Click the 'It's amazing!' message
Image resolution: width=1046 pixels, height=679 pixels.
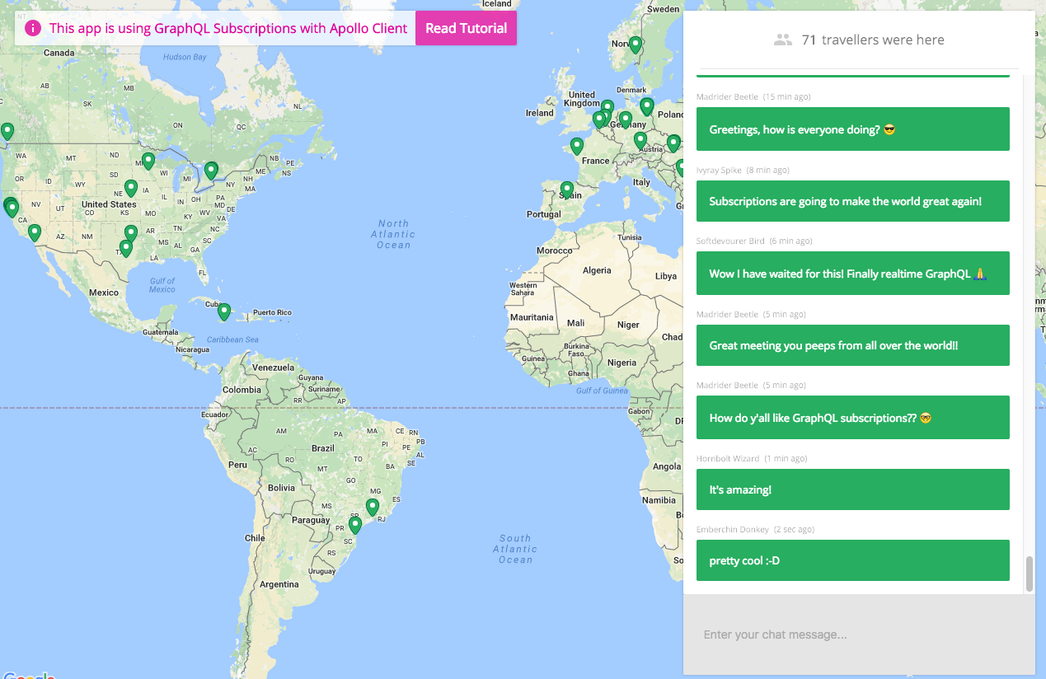click(x=853, y=489)
